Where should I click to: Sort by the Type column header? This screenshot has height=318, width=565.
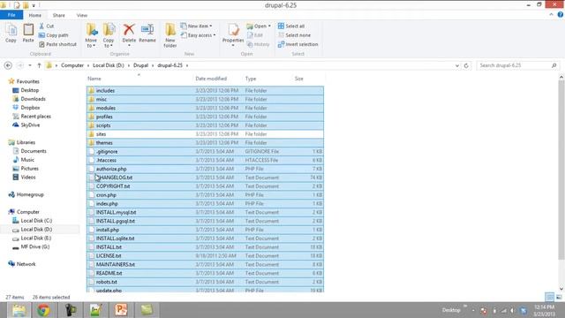click(267, 79)
